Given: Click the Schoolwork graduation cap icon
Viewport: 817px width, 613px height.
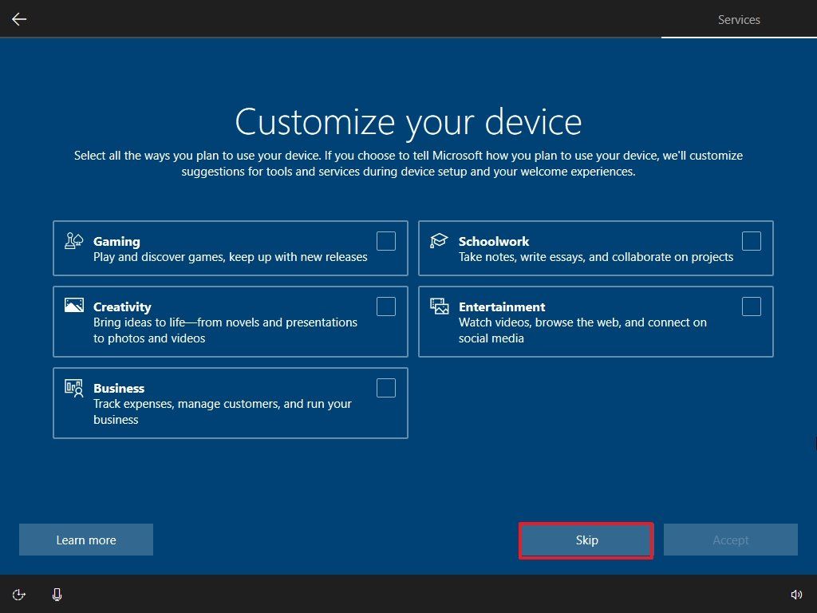Looking at the screenshot, I should click(439, 239).
